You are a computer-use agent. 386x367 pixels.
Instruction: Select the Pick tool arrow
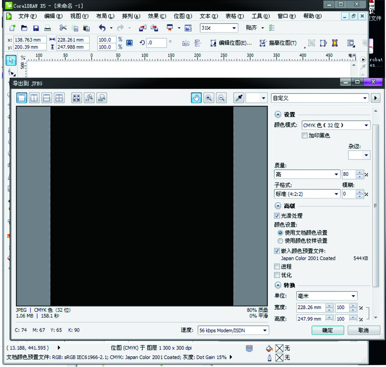(11, 60)
